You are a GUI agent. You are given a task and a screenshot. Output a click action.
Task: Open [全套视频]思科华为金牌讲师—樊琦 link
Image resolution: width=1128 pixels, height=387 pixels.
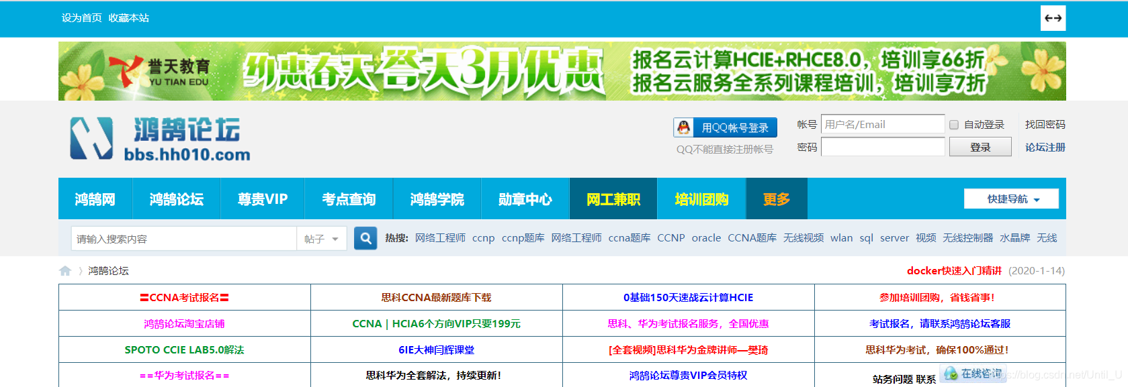(689, 350)
